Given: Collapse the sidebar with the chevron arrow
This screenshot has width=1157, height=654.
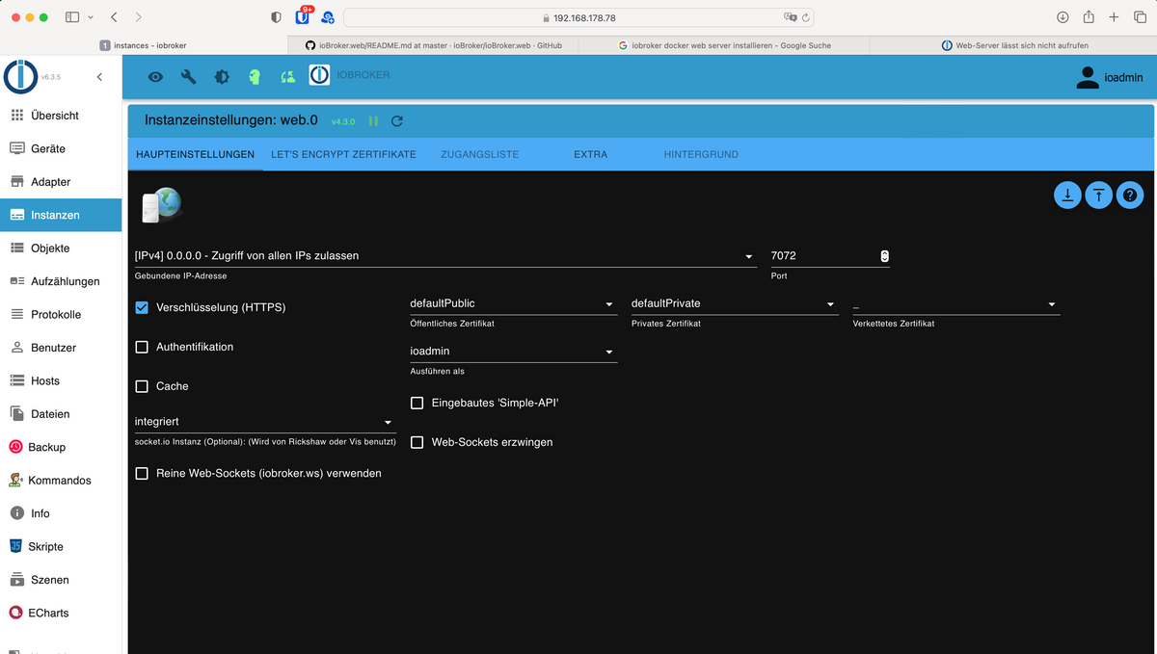Looking at the screenshot, I should [x=99, y=77].
